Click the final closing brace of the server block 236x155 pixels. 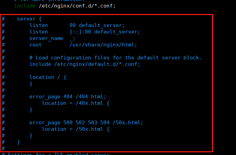click(18, 142)
